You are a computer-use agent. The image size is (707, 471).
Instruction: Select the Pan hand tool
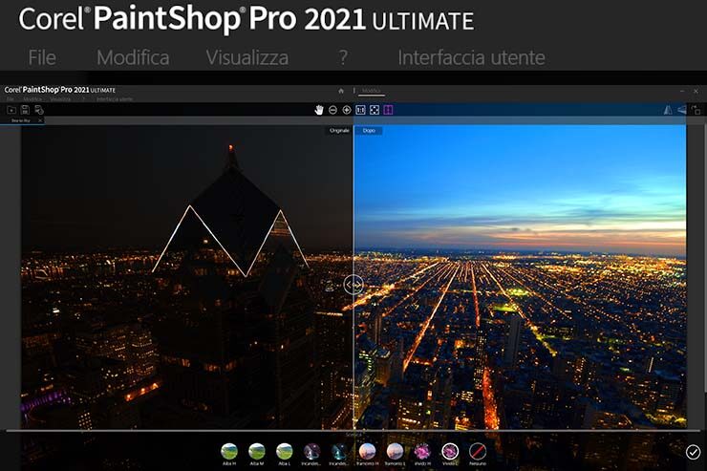319,110
